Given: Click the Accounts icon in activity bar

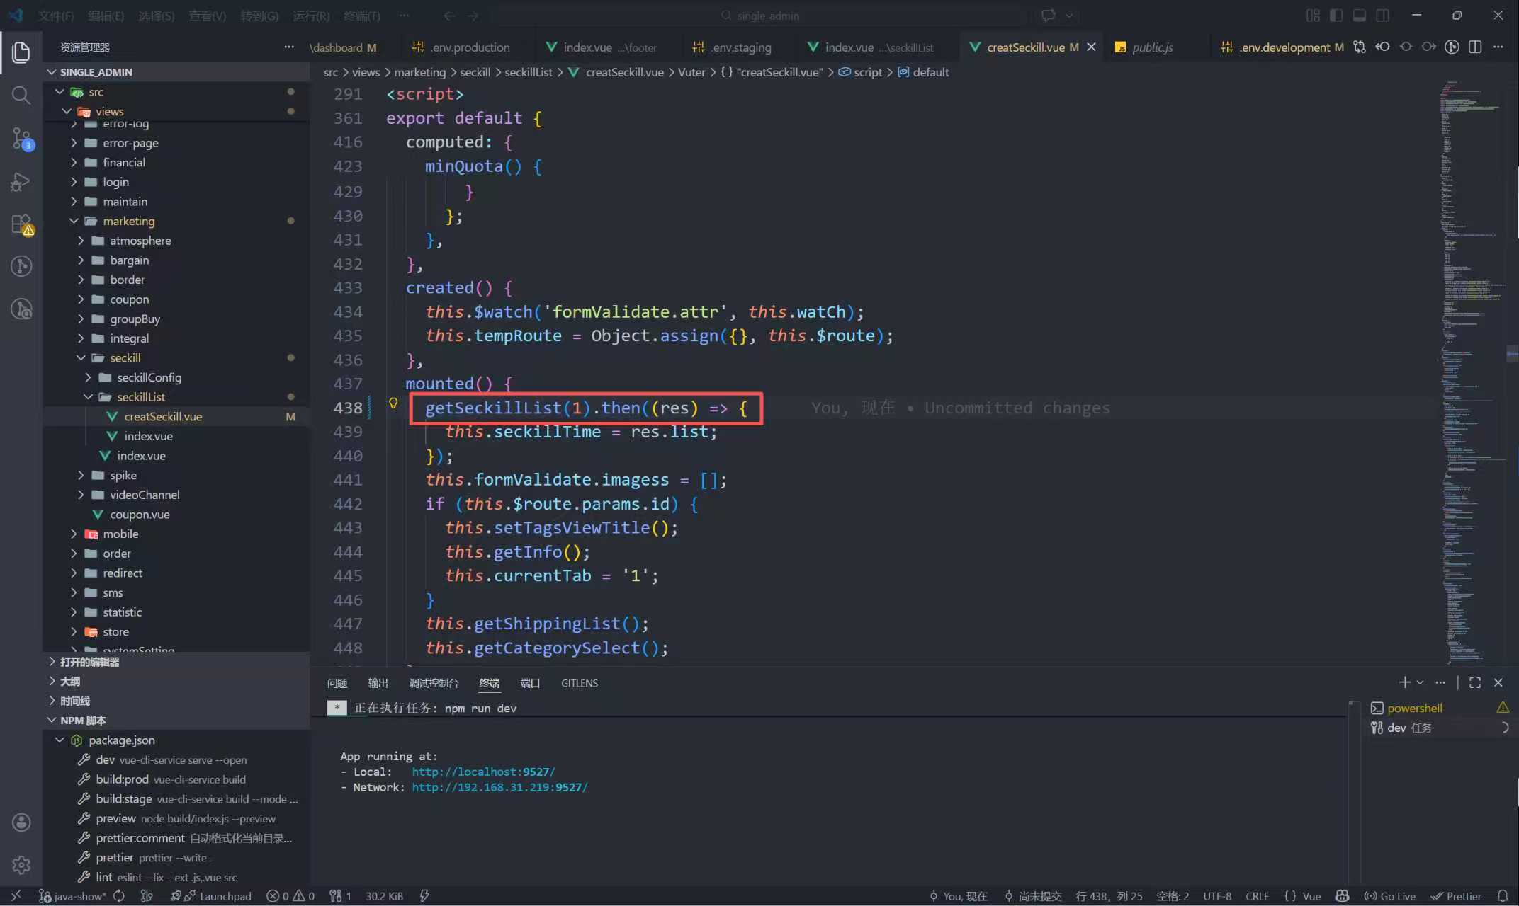Looking at the screenshot, I should click(21, 822).
